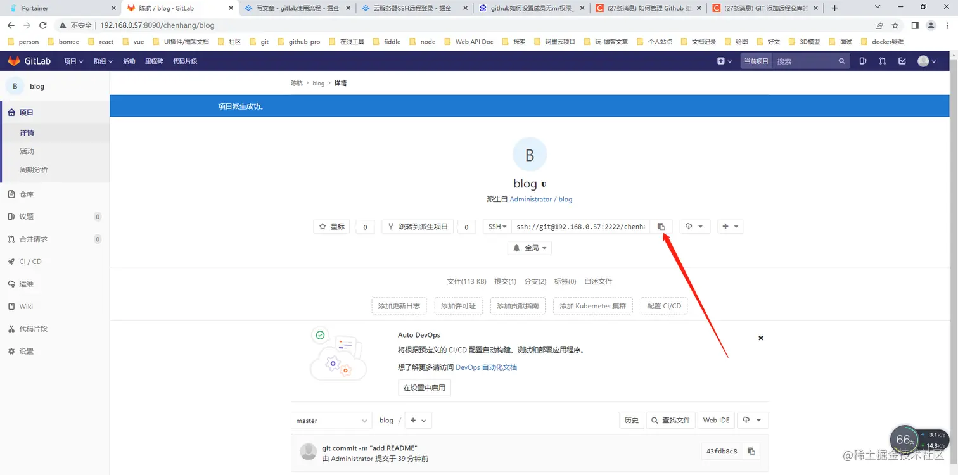The width and height of the screenshot is (958, 475).
Task: Reload the page with the browser refresh icon
Action: pos(43,25)
